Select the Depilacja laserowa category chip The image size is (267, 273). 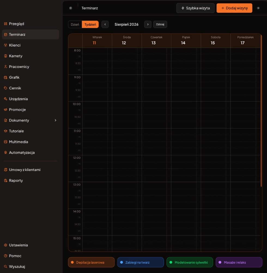(x=91, y=262)
